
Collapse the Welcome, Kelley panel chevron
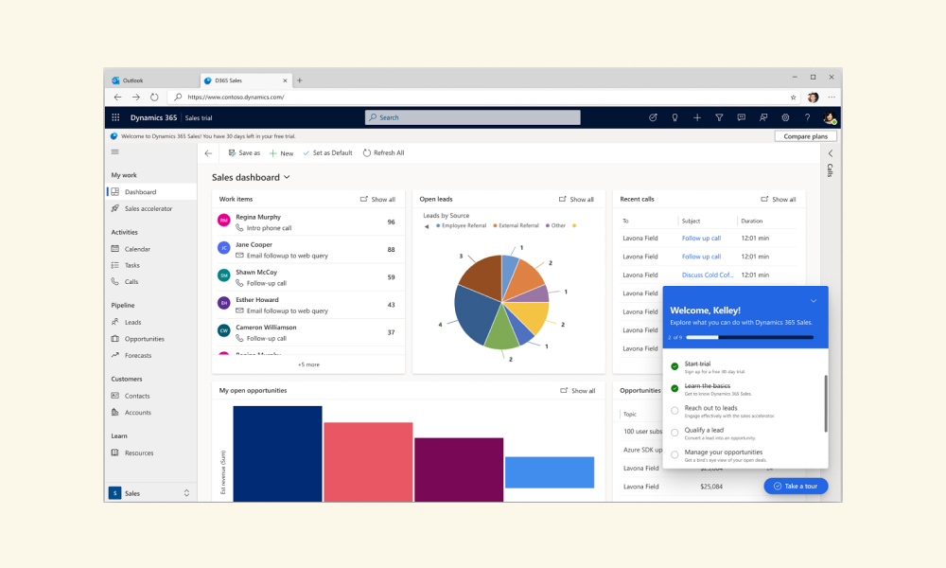tap(814, 301)
